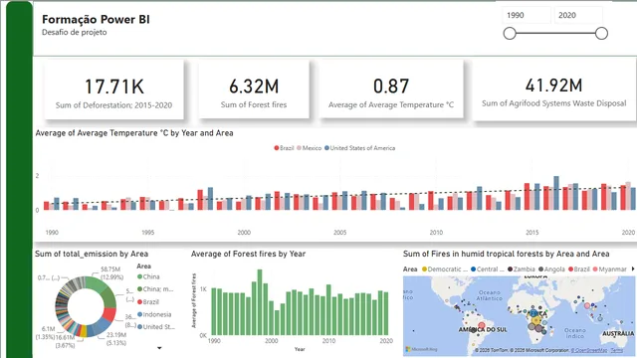
Task: Click United States of America legend entry
Action: pos(359,148)
